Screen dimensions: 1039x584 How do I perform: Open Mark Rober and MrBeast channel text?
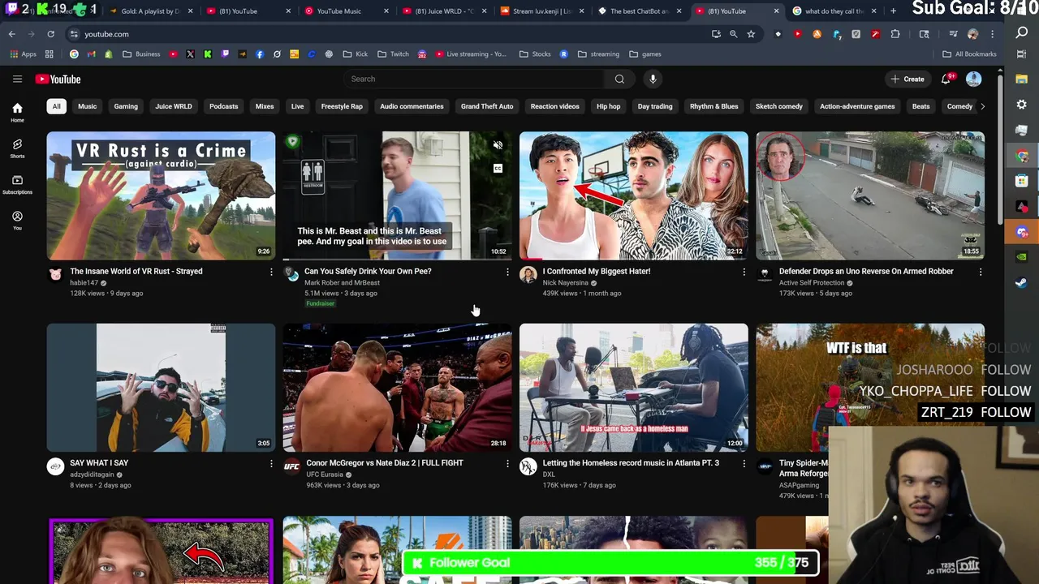tap(342, 283)
